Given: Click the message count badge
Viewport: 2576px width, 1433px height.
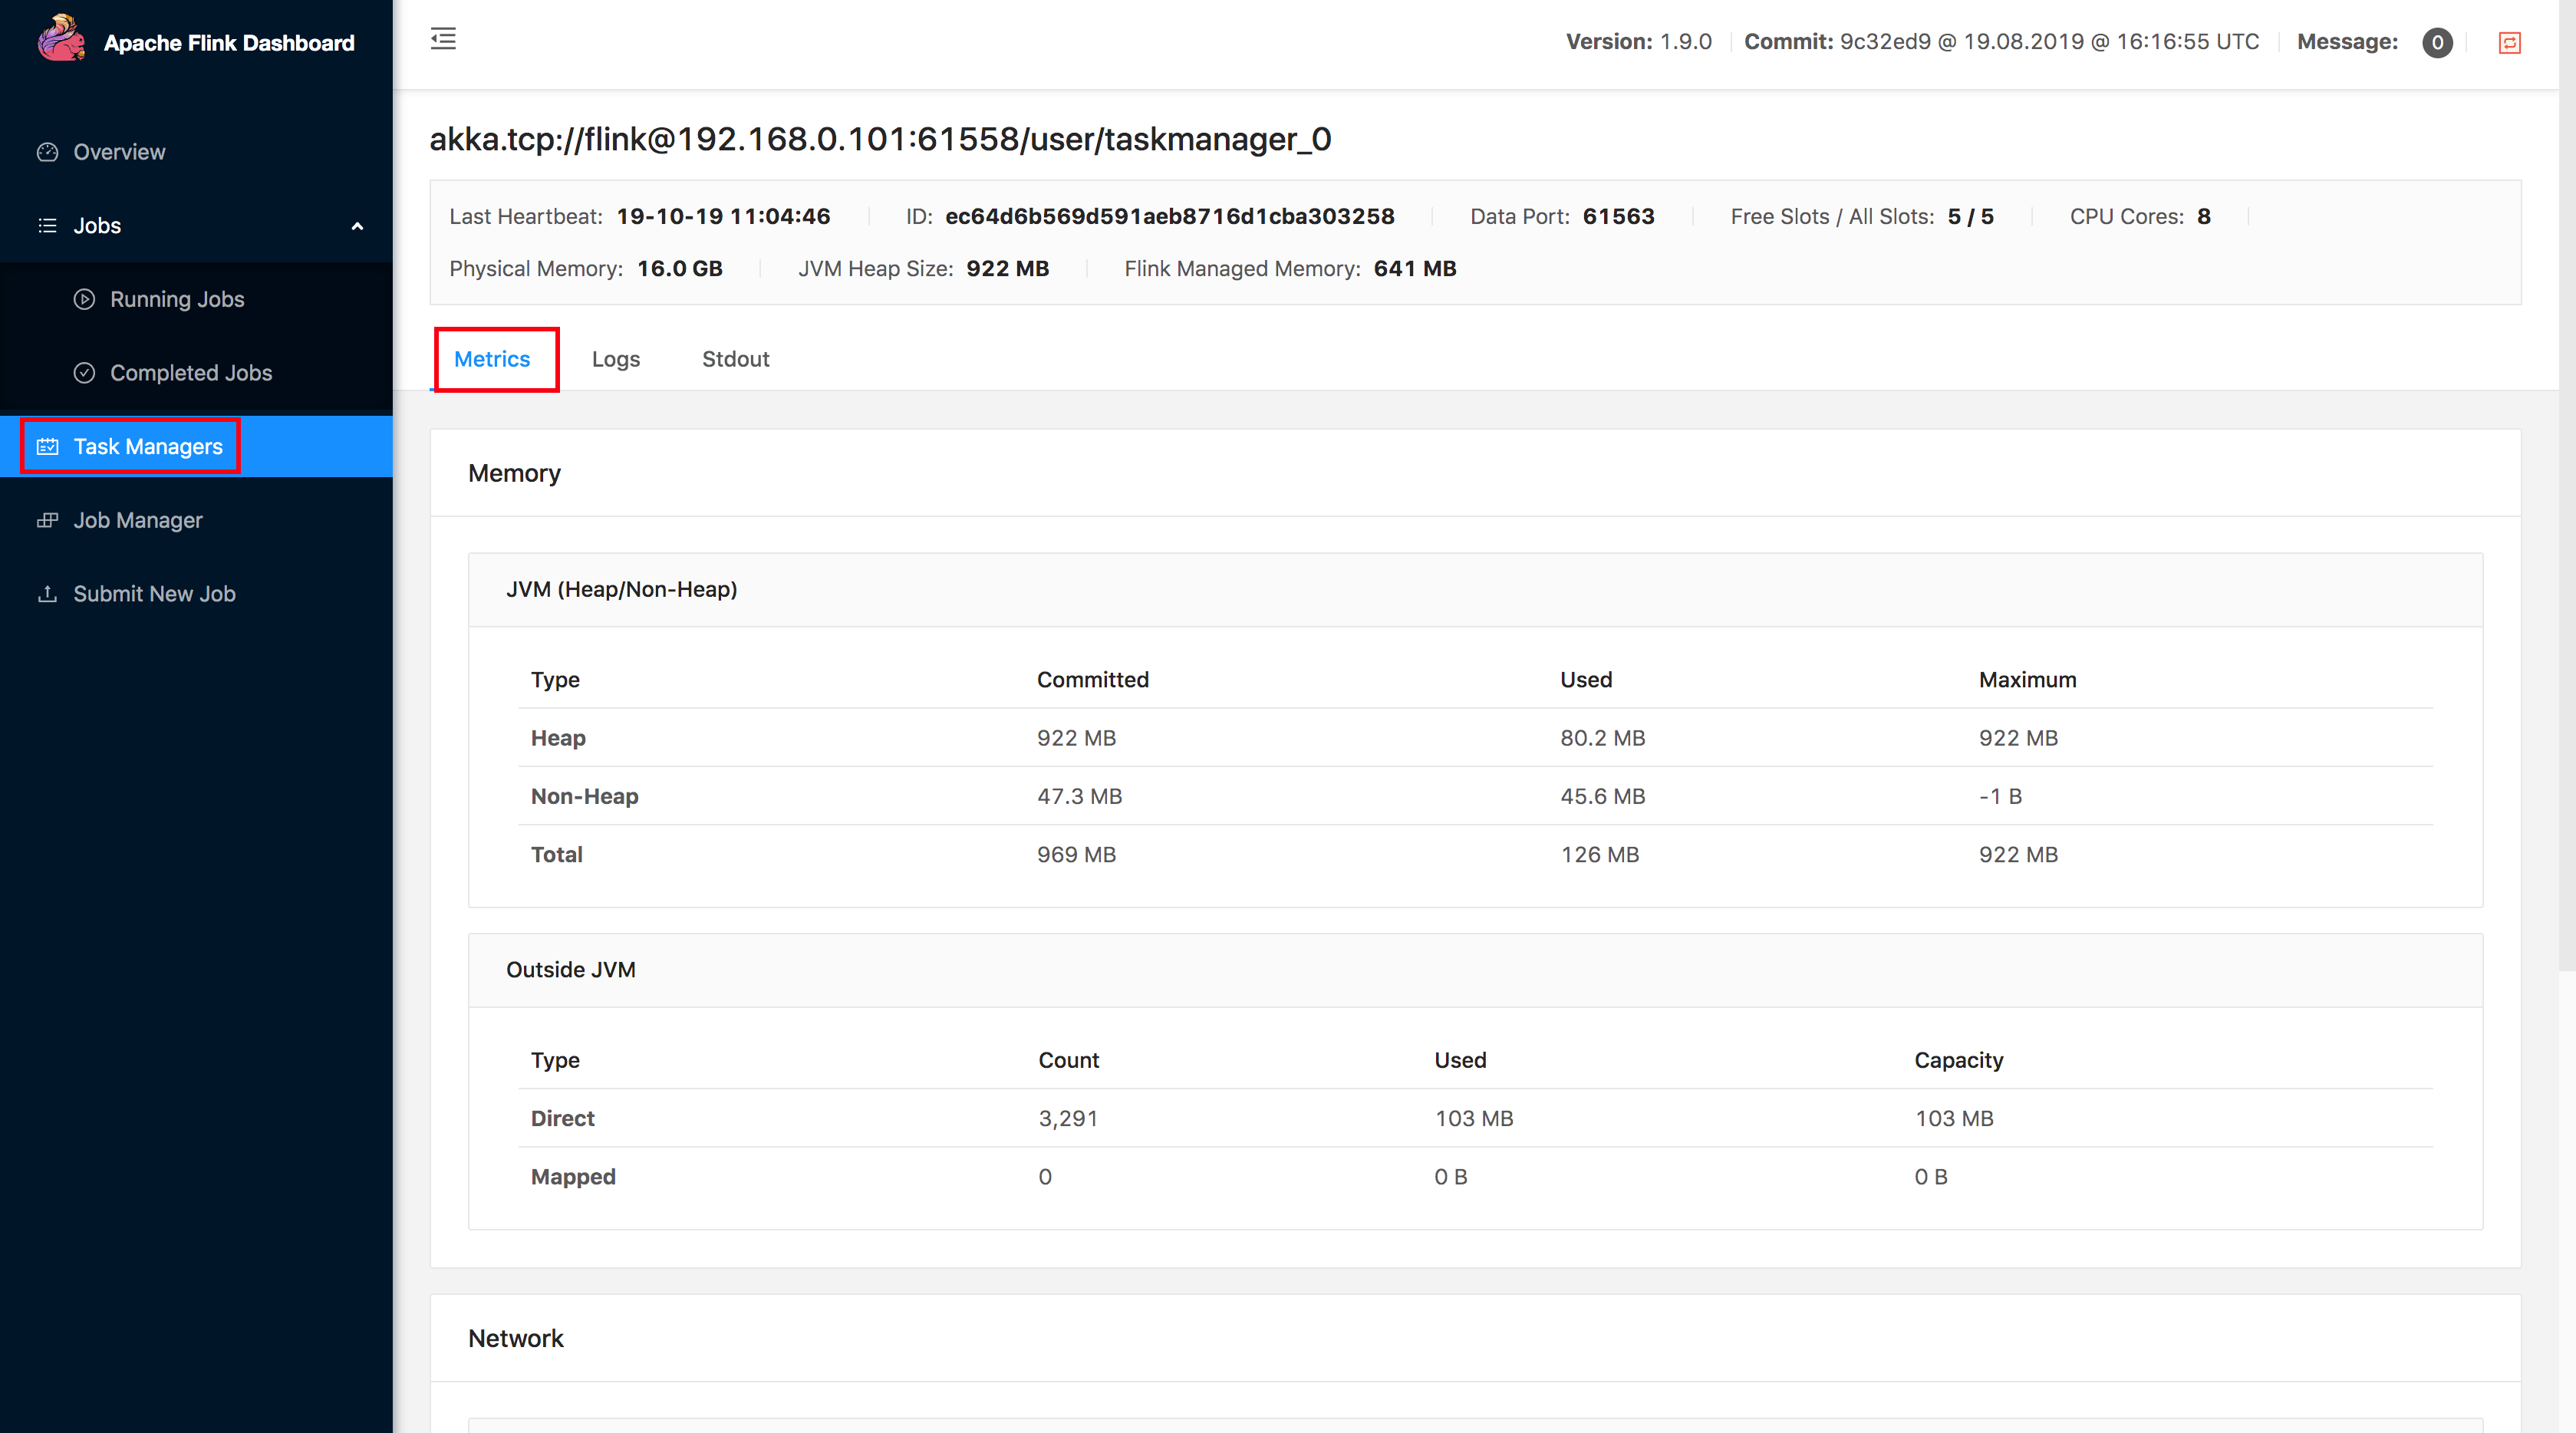Looking at the screenshot, I should tap(2437, 42).
